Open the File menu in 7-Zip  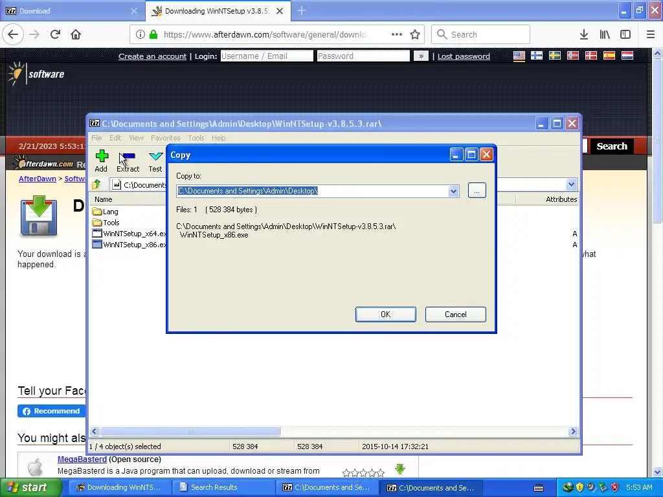tap(96, 138)
